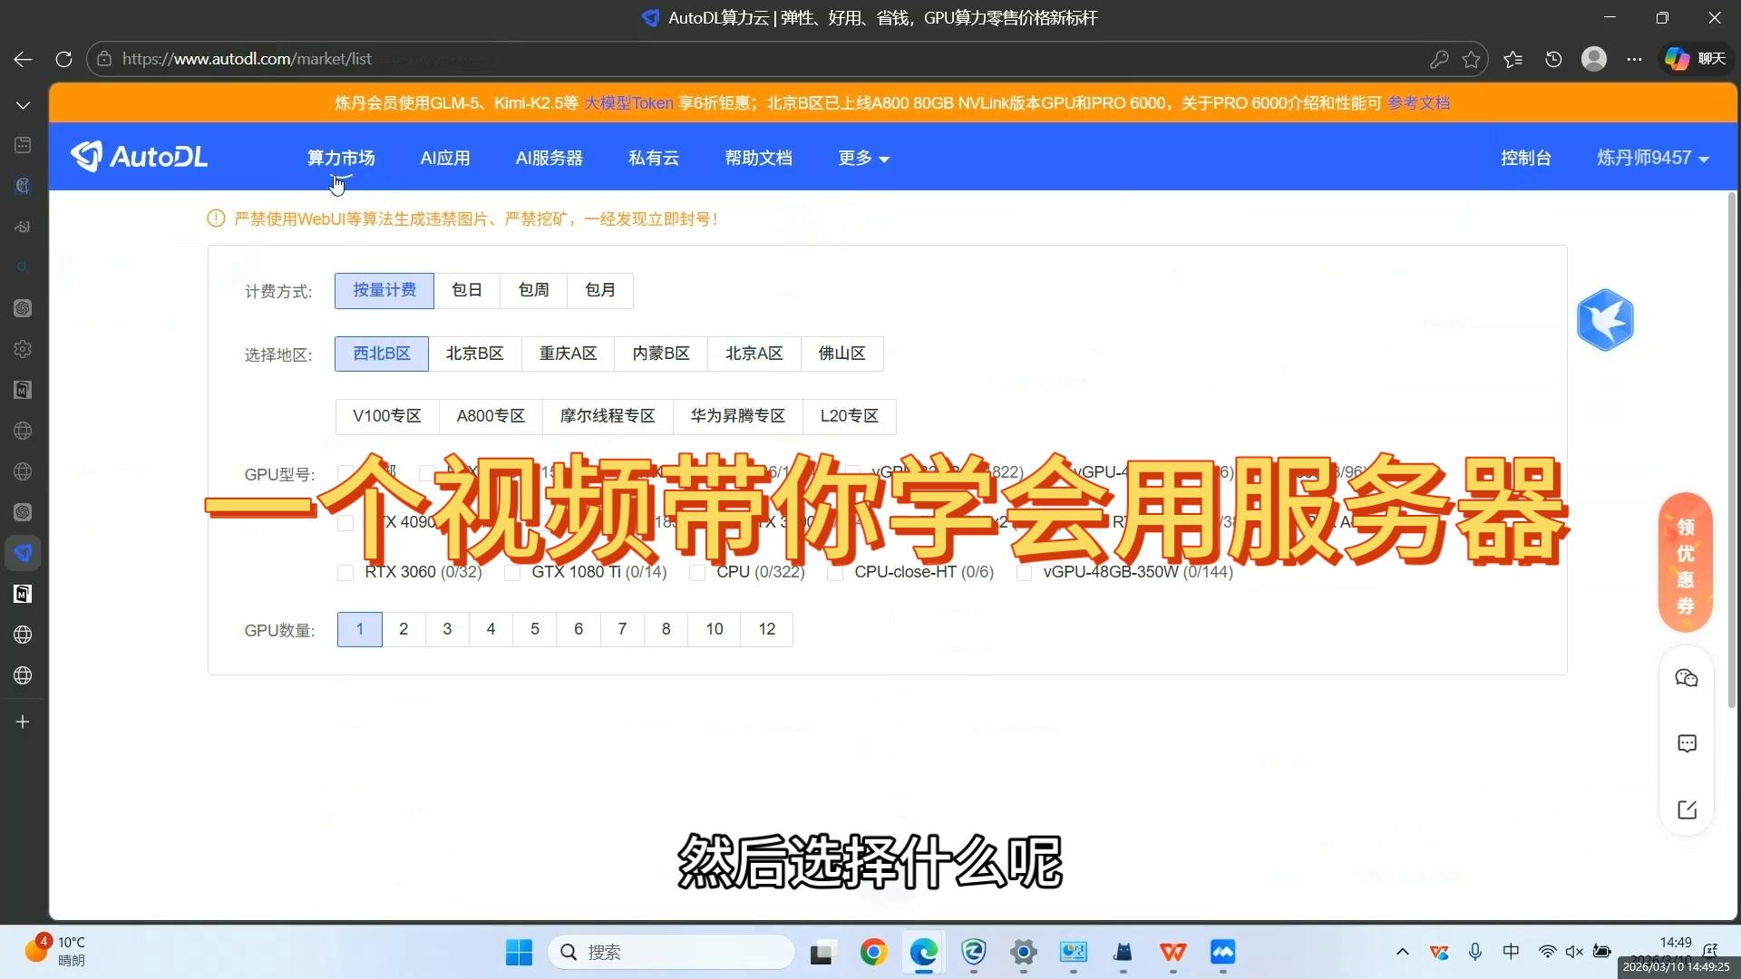Open the AI应用 menu item
Viewport: 1741px width, 979px height.
click(445, 158)
